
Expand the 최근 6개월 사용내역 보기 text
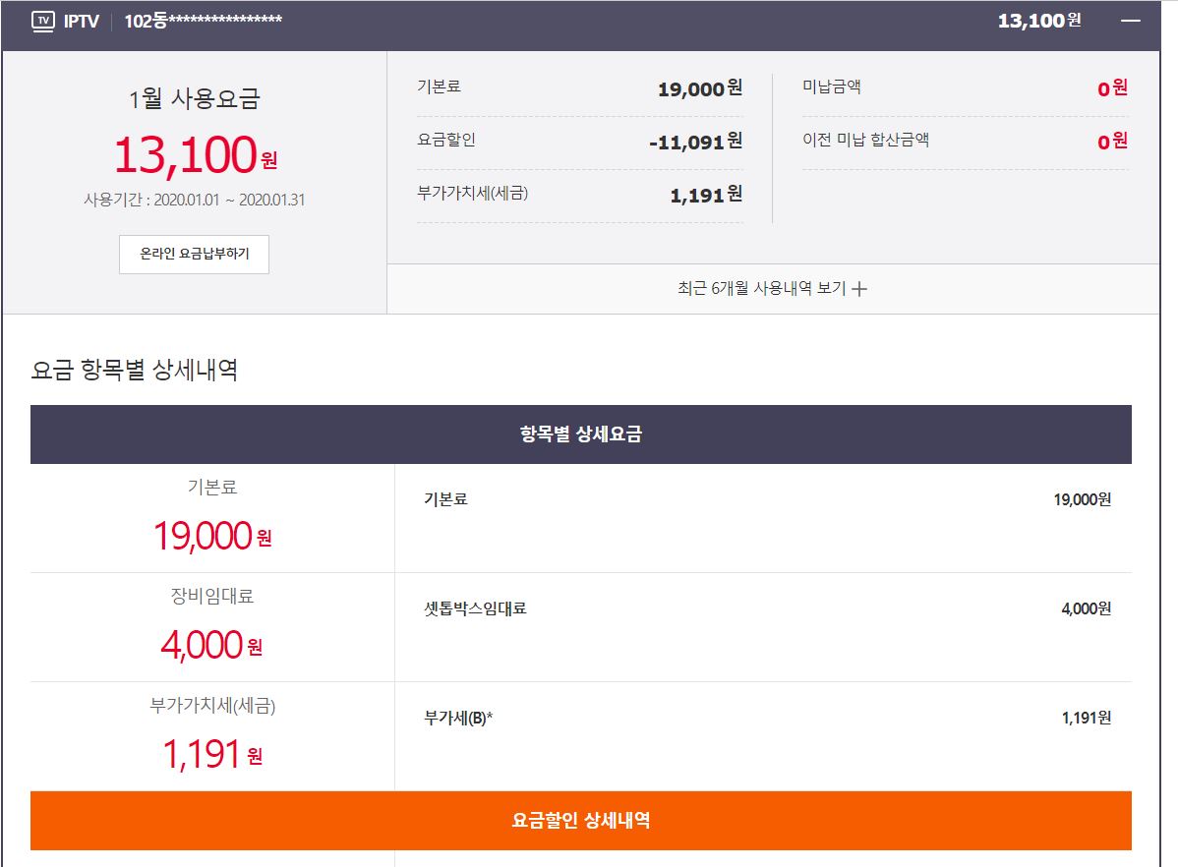click(761, 289)
